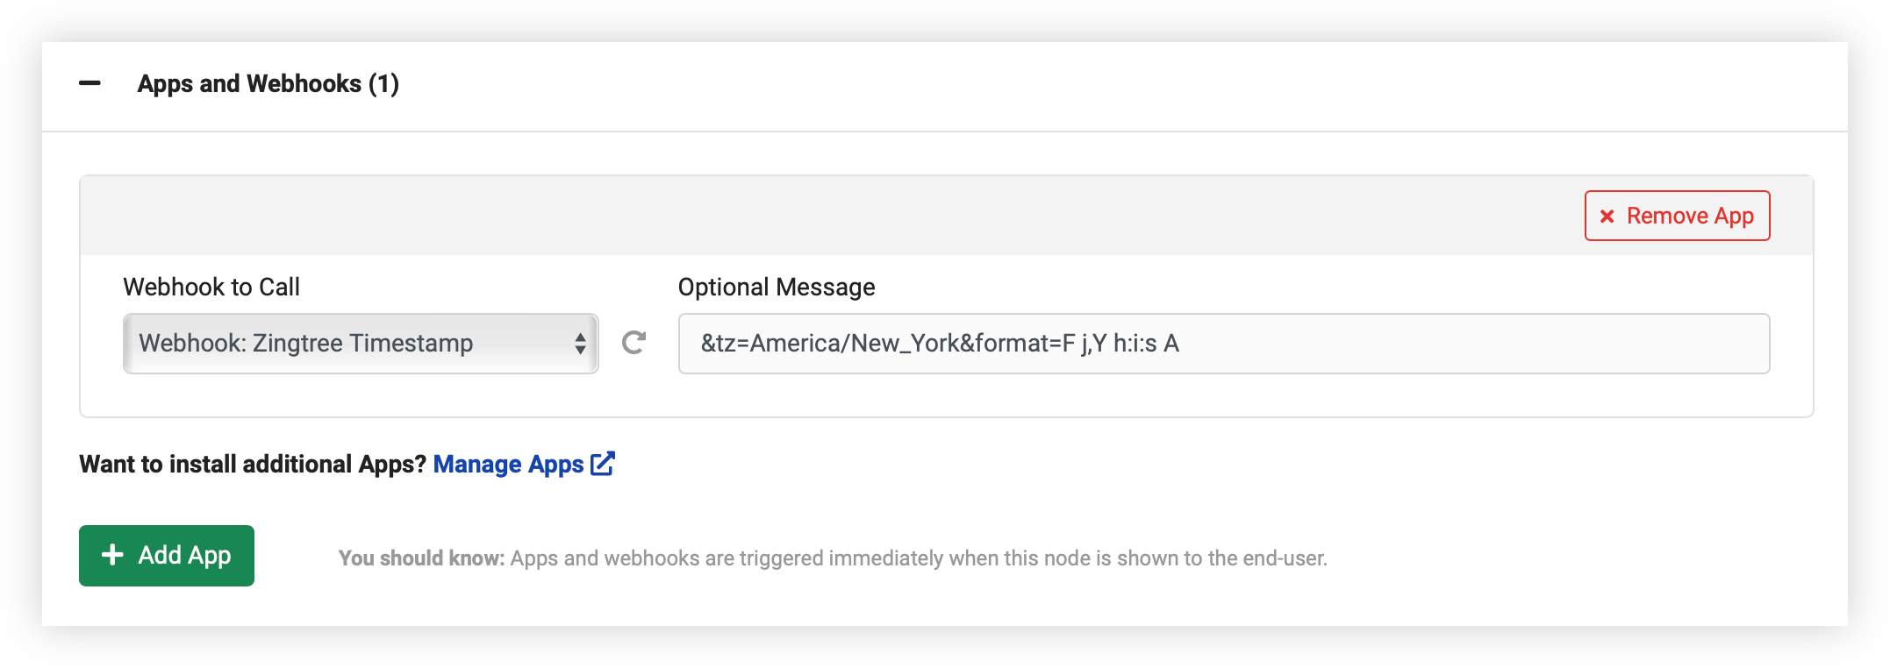Click "Want to install additional Apps?" text

pyautogui.click(x=253, y=465)
